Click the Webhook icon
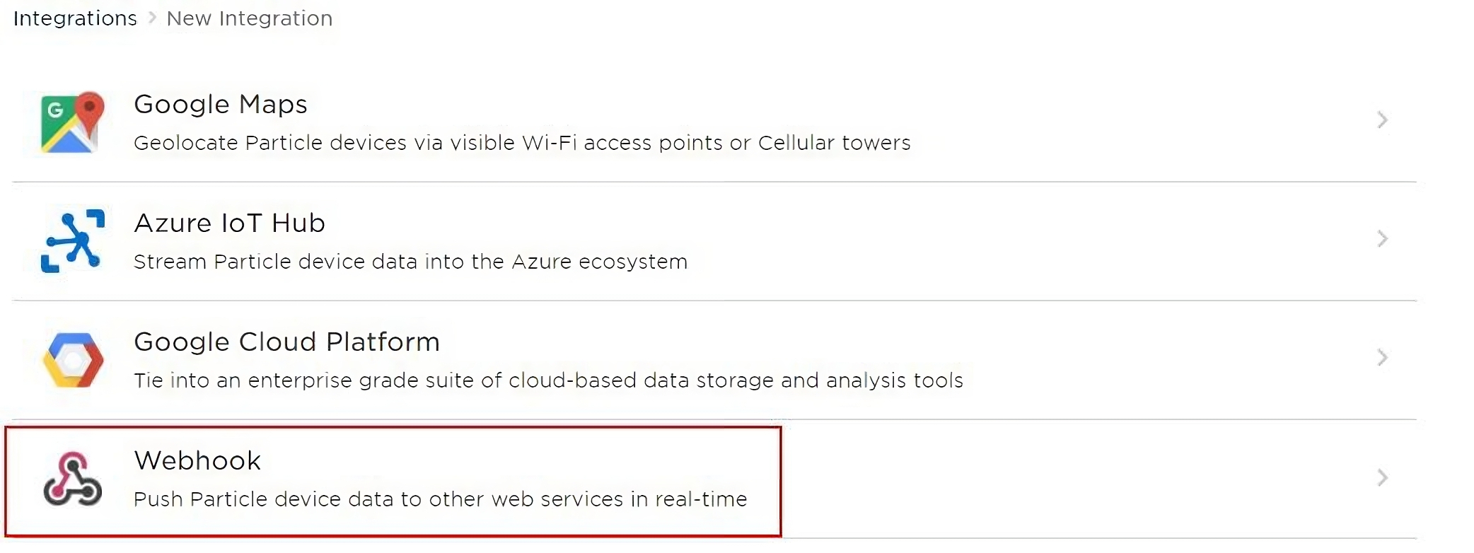This screenshot has width=1474, height=553. click(72, 479)
